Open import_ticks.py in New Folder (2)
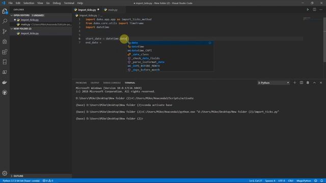326x183 pixels. [x=41, y=34]
